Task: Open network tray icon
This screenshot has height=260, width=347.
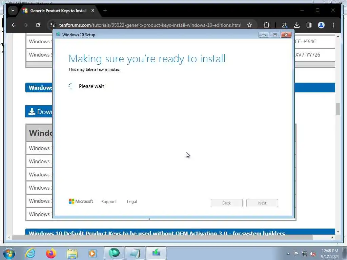Action: (x=305, y=254)
